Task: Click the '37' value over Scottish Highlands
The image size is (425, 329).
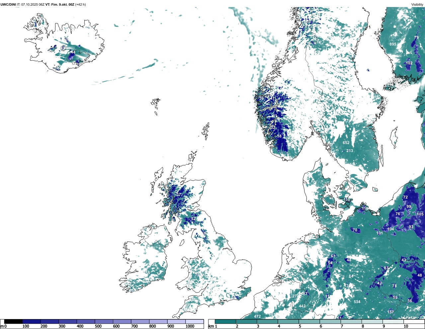Action: point(179,195)
